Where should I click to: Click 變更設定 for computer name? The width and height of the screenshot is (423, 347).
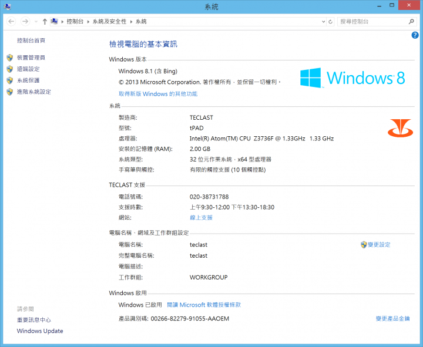pos(379,245)
